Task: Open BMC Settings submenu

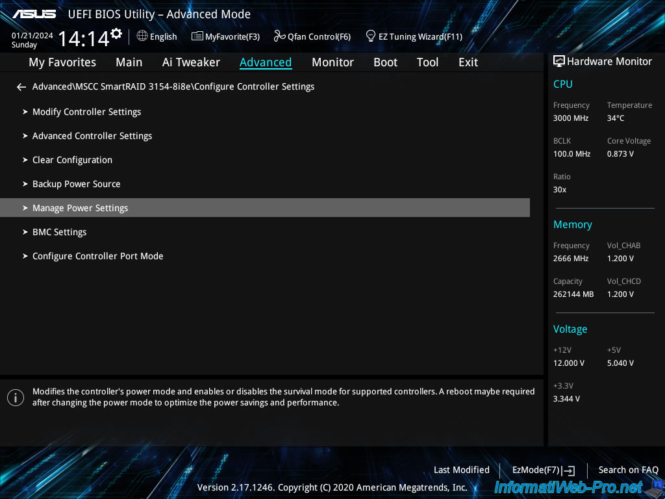Action: pyautogui.click(x=59, y=232)
